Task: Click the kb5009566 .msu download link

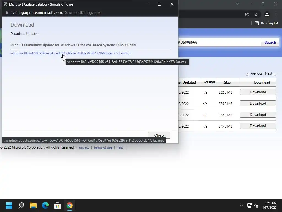Action: pyautogui.click(x=70, y=53)
